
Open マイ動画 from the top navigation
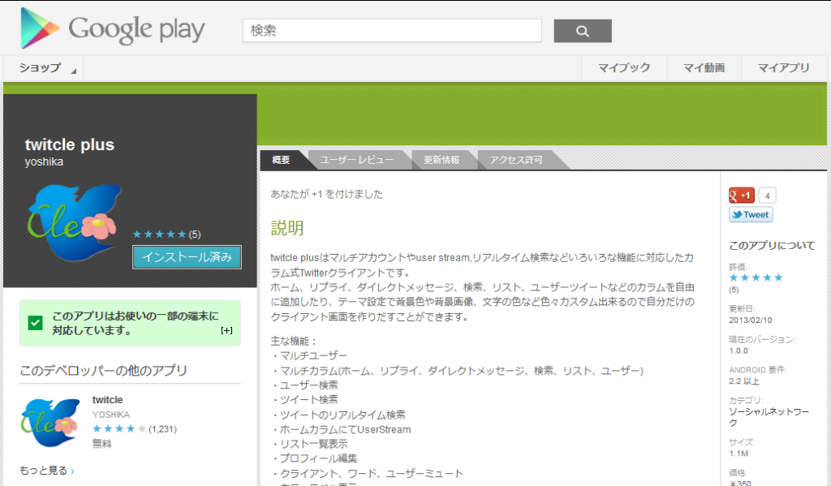704,68
